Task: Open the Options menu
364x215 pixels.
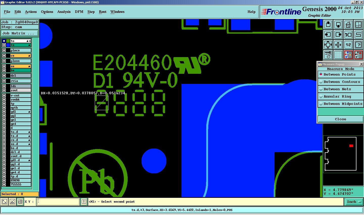Action: pyautogui.click(x=47, y=12)
